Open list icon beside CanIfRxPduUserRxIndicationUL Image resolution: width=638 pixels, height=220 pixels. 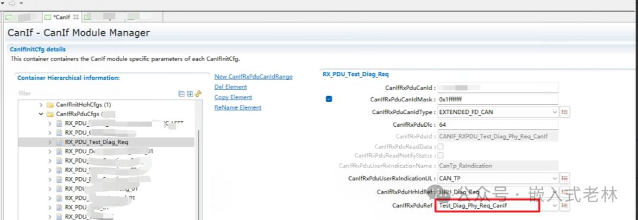[x=564, y=178]
